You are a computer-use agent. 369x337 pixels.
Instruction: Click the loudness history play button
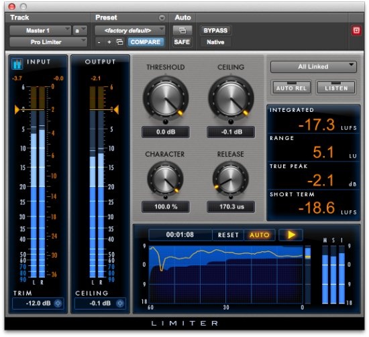pos(291,234)
